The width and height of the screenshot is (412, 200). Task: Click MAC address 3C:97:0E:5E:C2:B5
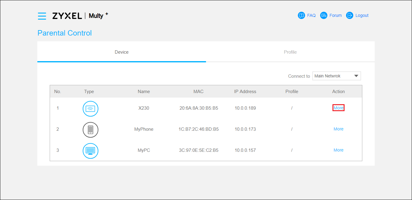(198, 150)
